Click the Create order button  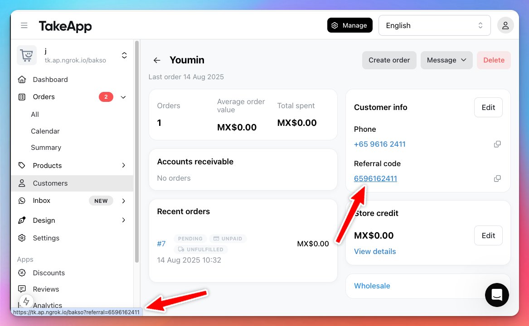point(389,60)
